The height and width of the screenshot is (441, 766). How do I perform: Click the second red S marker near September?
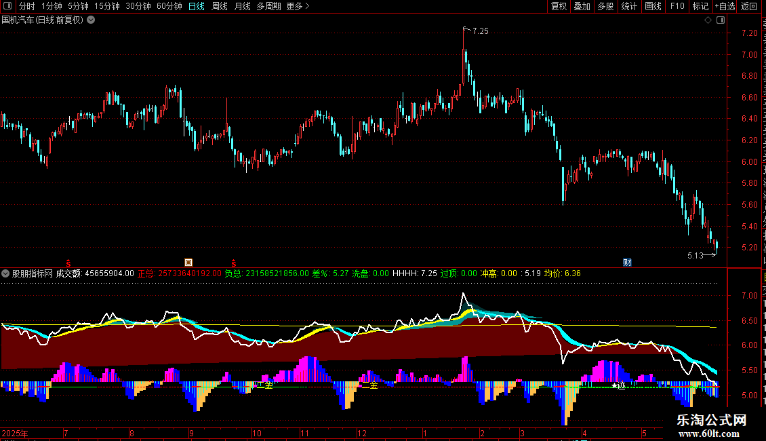(234, 263)
